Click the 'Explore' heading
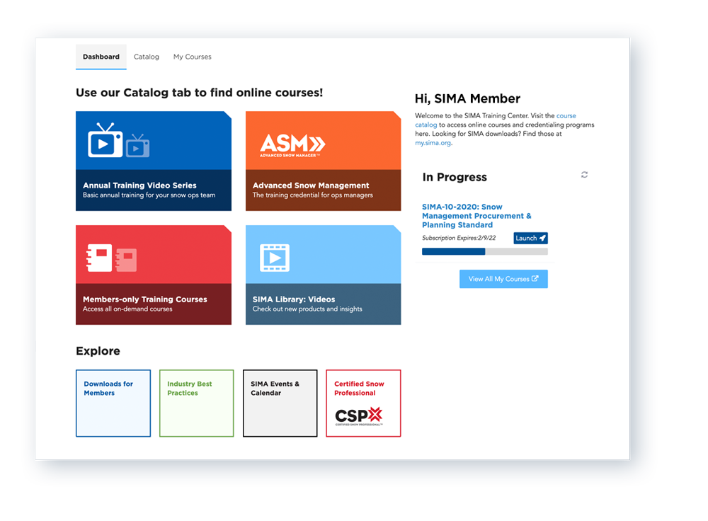 point(98,351)
